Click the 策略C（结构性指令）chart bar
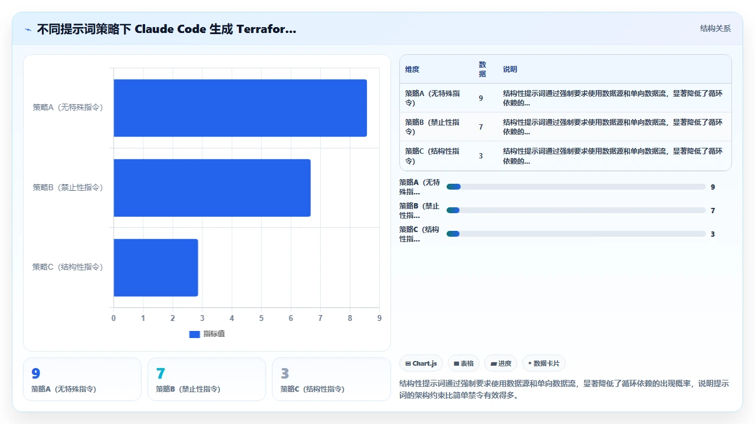This screenshot has height=424, width=755. coord(156,267)
